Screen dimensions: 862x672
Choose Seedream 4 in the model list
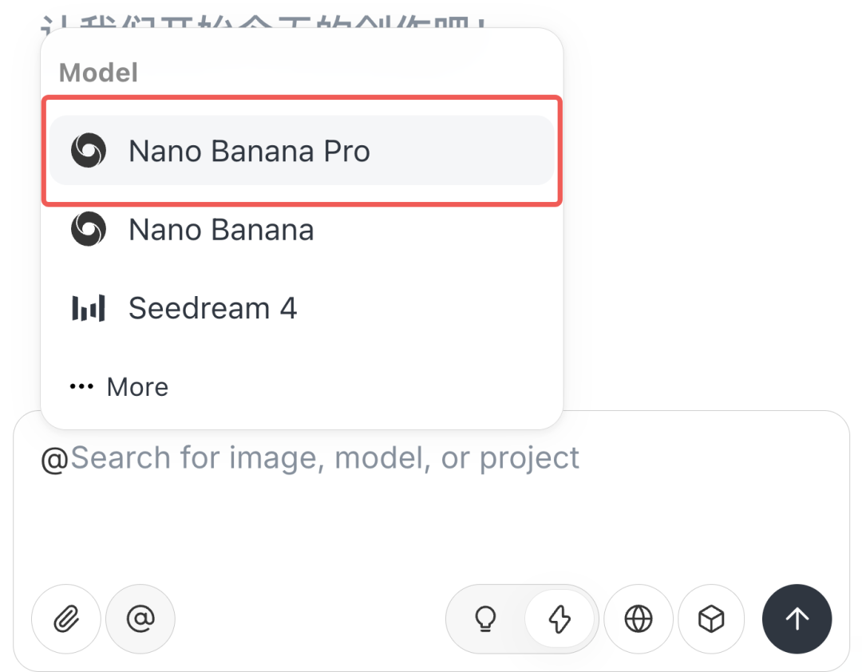(x=212, y=307)
